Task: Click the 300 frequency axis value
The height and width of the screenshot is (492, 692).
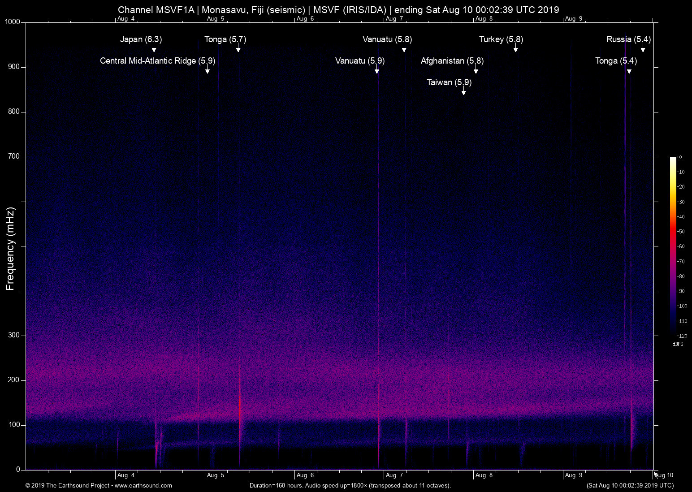Action: 14,335
